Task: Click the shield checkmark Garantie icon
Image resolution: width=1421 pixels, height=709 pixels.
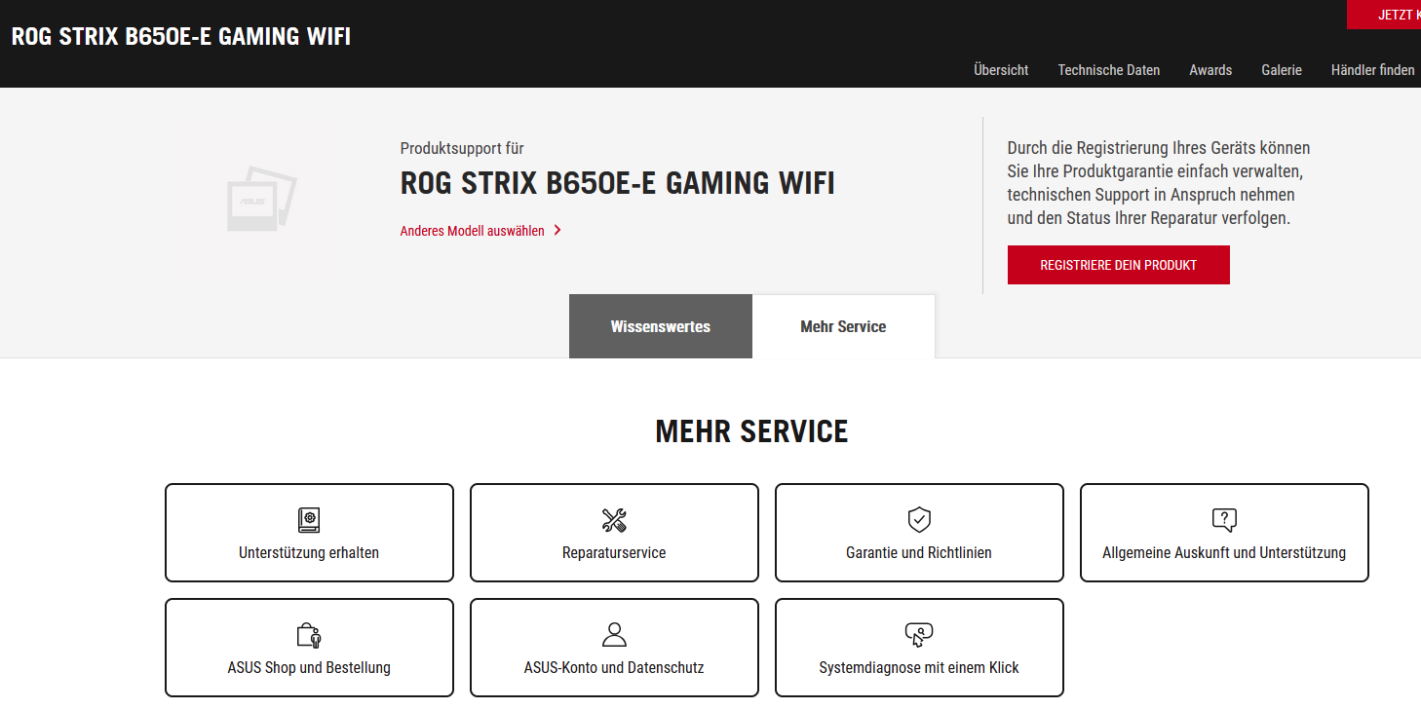Action: click(919, 520)
